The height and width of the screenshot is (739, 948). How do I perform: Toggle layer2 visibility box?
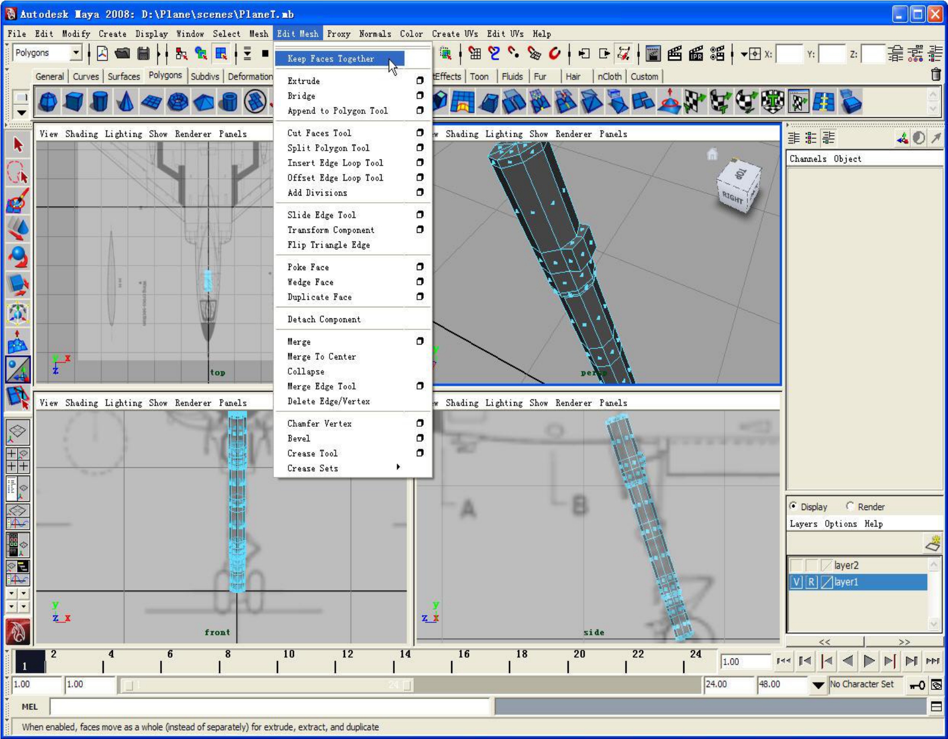point(797,565)
